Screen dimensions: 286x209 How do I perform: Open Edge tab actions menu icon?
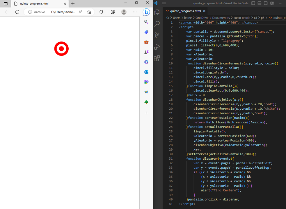[6, 3]
